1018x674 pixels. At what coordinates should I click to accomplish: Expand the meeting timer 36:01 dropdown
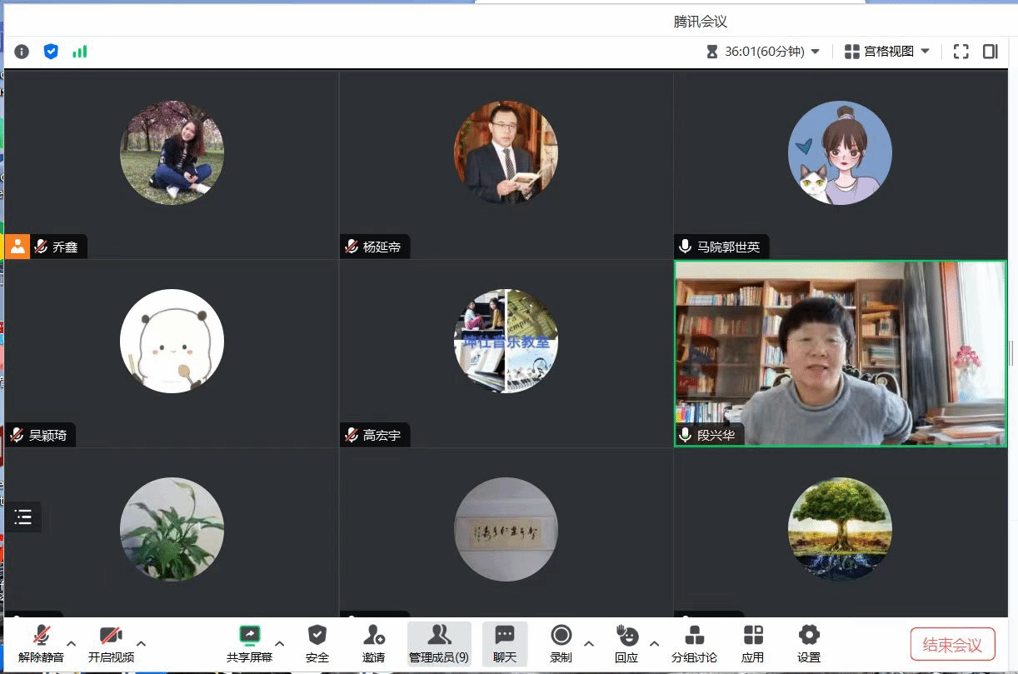[815, 52]
